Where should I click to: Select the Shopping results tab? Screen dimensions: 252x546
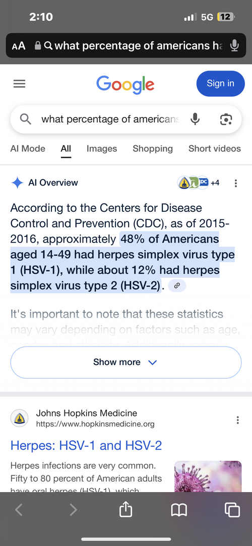pos(152,149)
